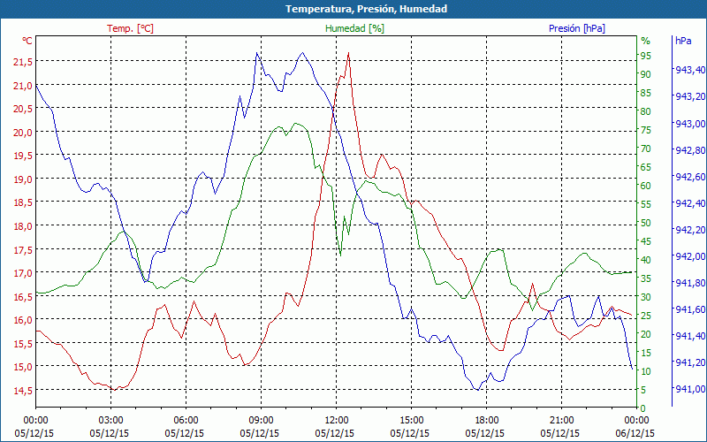
Task: Click the red '°C' unit label
Action: tap(27, 41)
